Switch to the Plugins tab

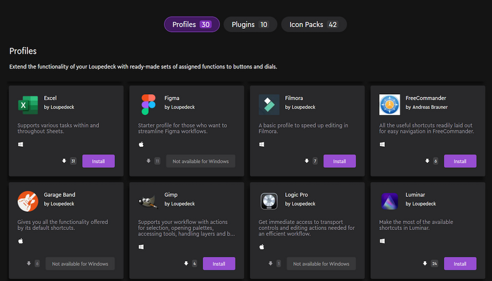pos(250,25)
